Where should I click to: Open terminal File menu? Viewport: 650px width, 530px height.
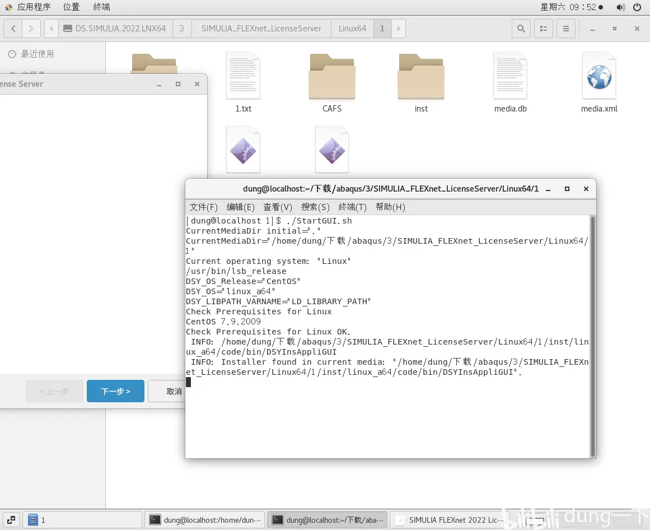tap(203, 207)
